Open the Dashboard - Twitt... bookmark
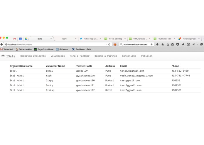The image size is (204, 145). pos(82,49)
